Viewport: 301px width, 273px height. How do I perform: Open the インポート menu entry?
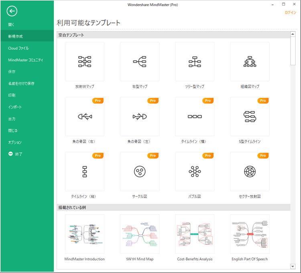click(x=15, y=107)
